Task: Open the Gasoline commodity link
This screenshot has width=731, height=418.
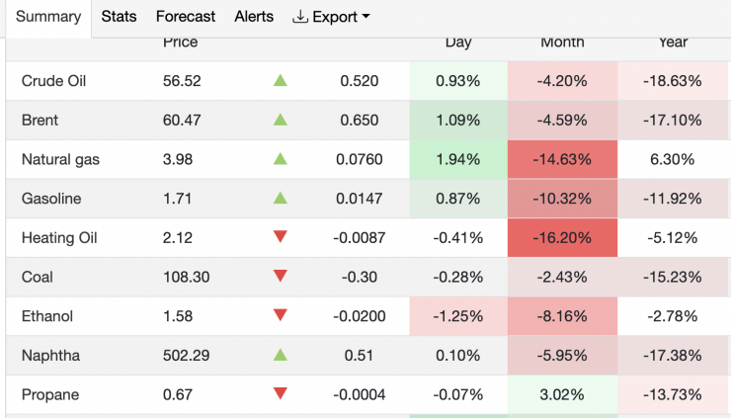Action: coord(48,199)
